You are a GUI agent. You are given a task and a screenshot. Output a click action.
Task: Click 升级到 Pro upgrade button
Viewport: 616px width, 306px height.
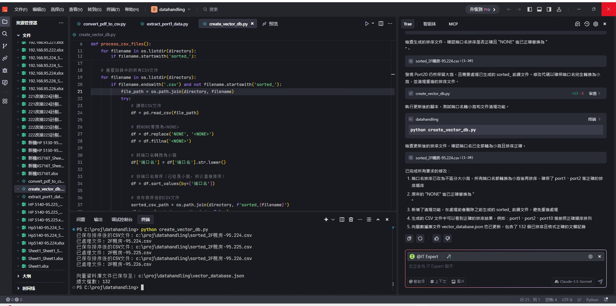[x=482, y=9]
